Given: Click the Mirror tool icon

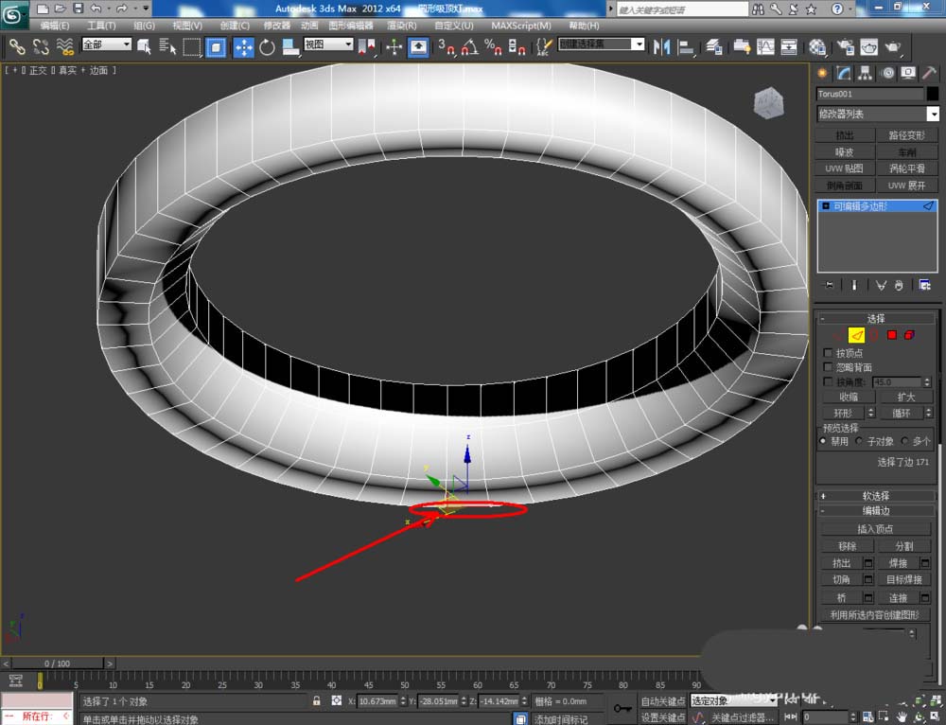Looking at the screenshot, I should pos(662,46).
